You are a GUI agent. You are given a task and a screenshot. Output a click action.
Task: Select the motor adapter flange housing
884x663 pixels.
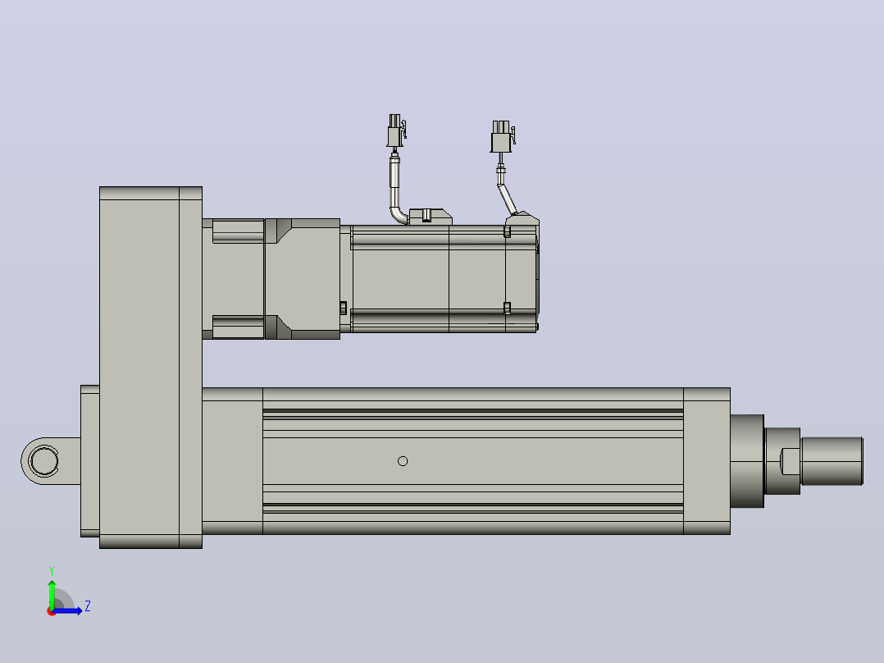302,279
